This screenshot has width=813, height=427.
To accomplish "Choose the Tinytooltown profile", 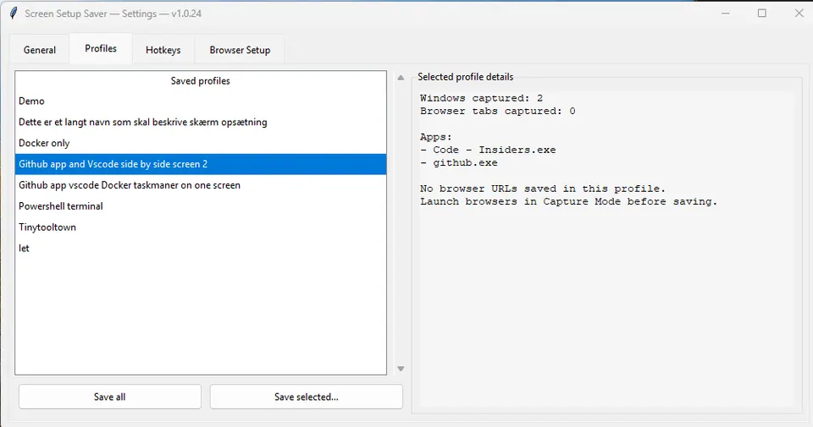I will [x=201, y=227].
